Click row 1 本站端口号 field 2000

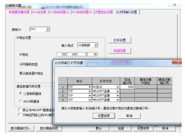point(127,87)
